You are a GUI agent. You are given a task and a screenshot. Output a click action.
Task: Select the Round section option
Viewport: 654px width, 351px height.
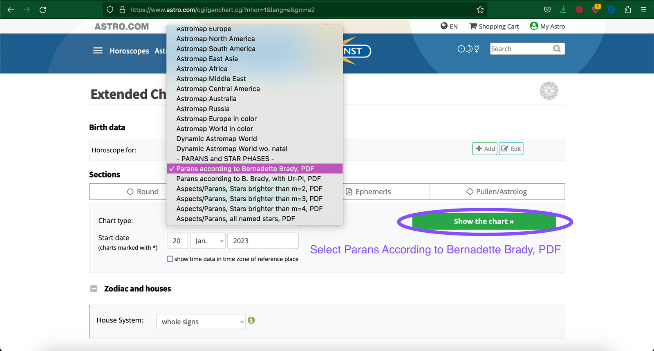143,191
